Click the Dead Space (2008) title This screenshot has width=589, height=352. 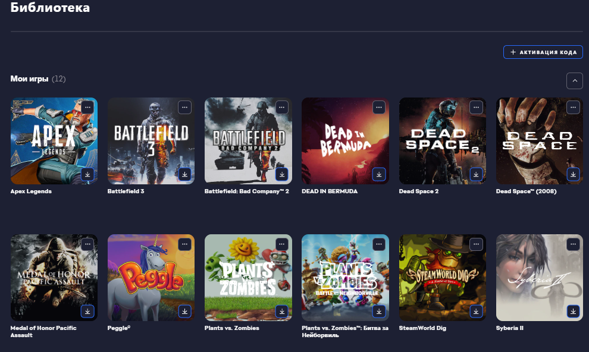click(x=527, y=191)
